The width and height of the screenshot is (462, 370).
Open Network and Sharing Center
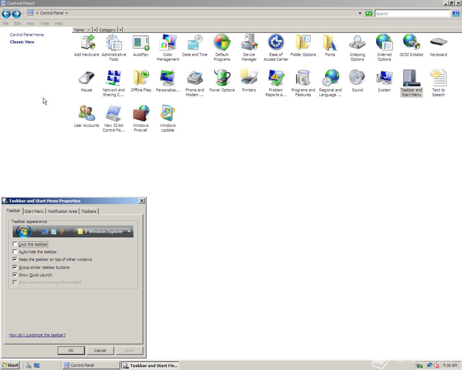pyautogui.click(x=114, y=83)
